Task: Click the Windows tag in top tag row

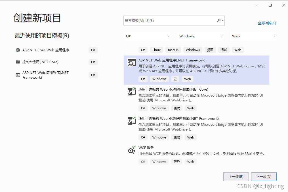Action: (193, 50)
